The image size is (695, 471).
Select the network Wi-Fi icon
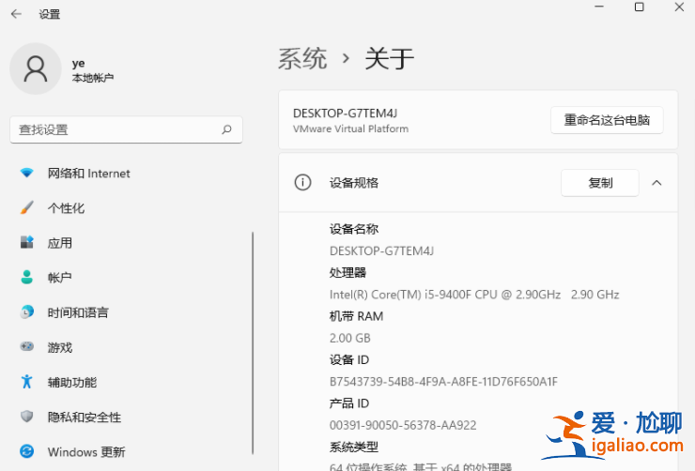point(26,173)
